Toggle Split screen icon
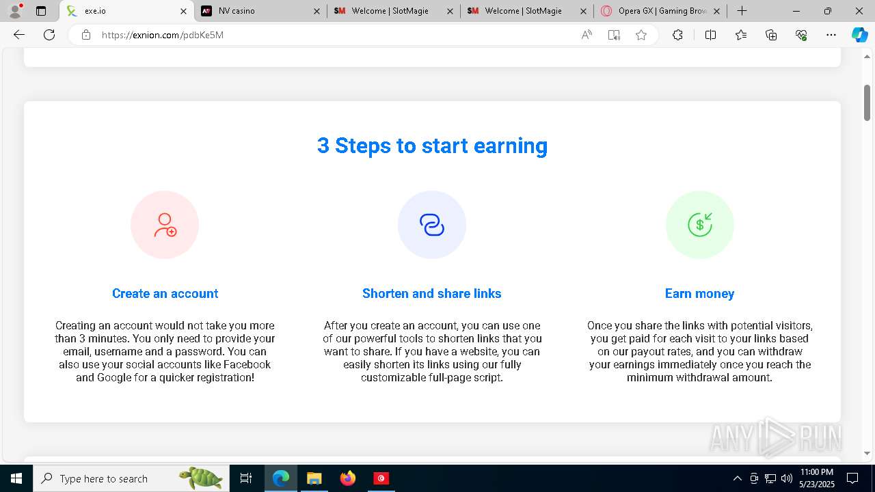The image size is (875, 492). [x=710, y=35]
